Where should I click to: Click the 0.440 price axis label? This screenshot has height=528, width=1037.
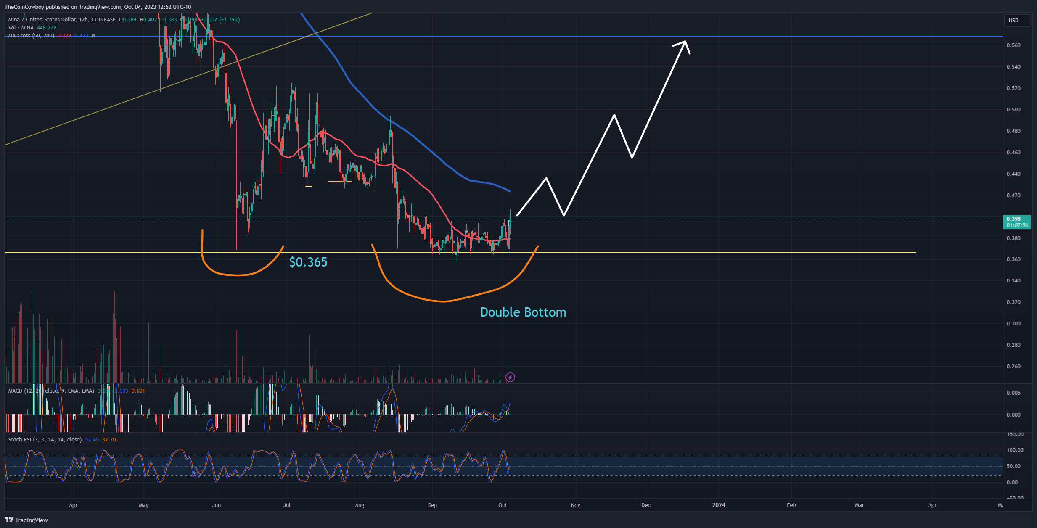[1013, 174]
